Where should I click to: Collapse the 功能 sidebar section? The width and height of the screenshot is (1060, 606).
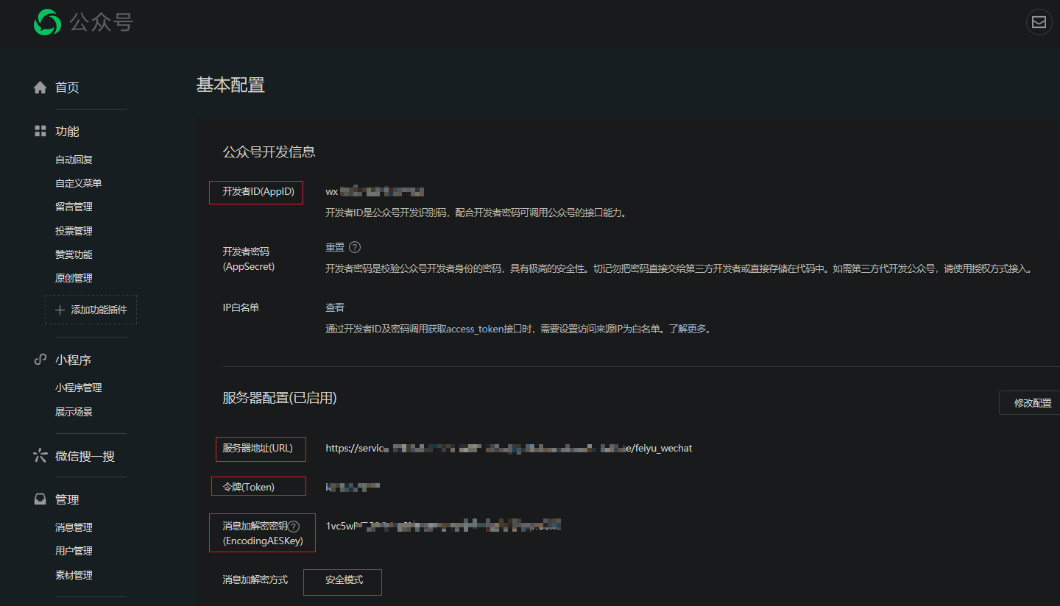click(x=67, y=130)
